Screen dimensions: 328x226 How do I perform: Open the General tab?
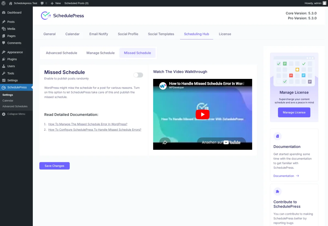pyautogui.click(x=49, y=34)
